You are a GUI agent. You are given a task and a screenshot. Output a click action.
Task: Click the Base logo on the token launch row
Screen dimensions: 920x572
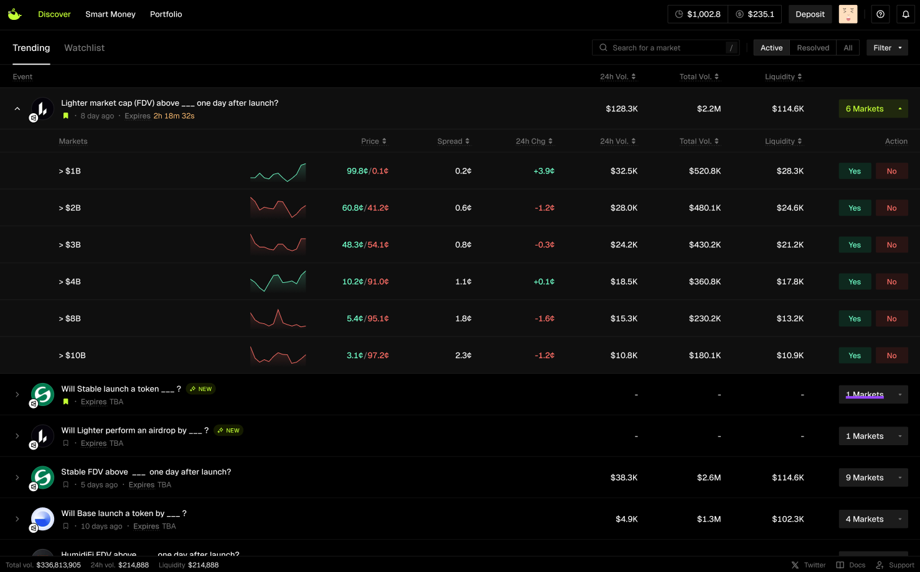tap(42, 518)
